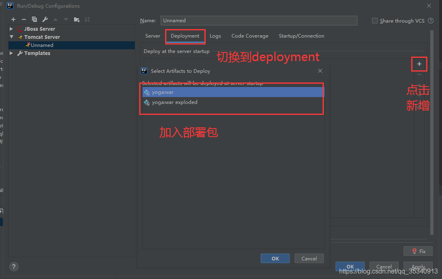Click yoga:war exploded artifact icon
This screenshot has width=442, height=279.
pos(147,102)
